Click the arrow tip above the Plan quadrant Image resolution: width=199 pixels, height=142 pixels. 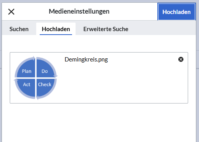[x=34, y=58]
